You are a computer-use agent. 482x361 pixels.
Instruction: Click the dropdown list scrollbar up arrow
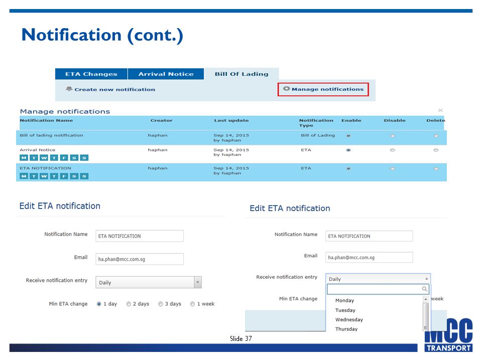(426, 299)
